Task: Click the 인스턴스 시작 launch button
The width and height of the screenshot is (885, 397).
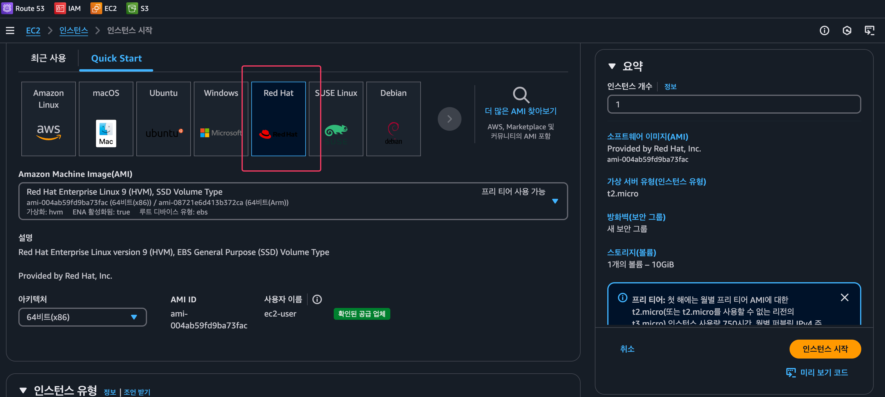Action: [825, 349]
